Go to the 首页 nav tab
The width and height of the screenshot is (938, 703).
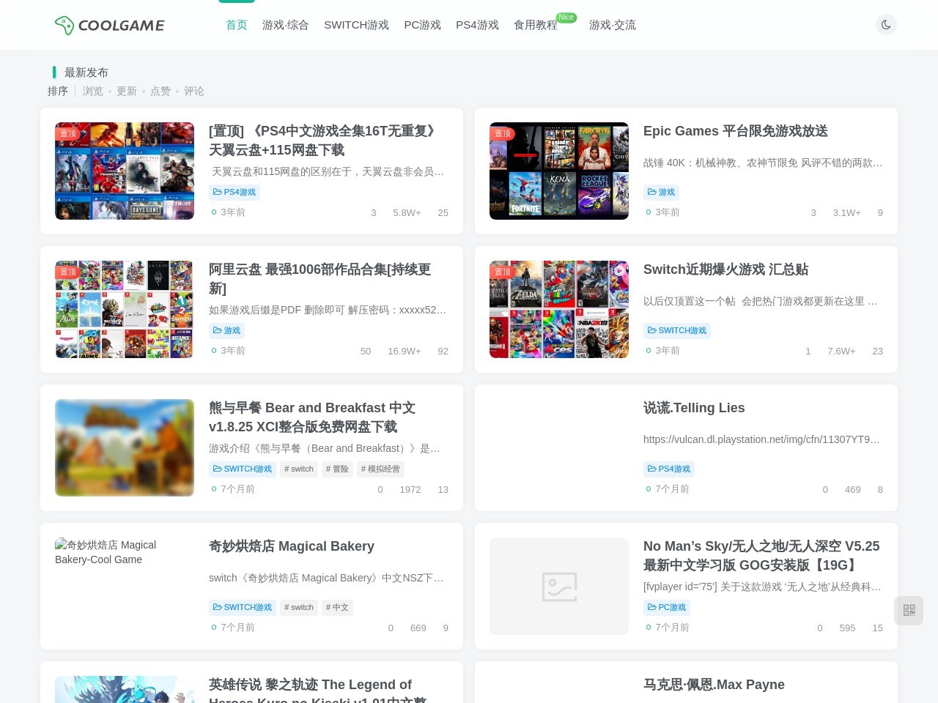pos(237,25)
